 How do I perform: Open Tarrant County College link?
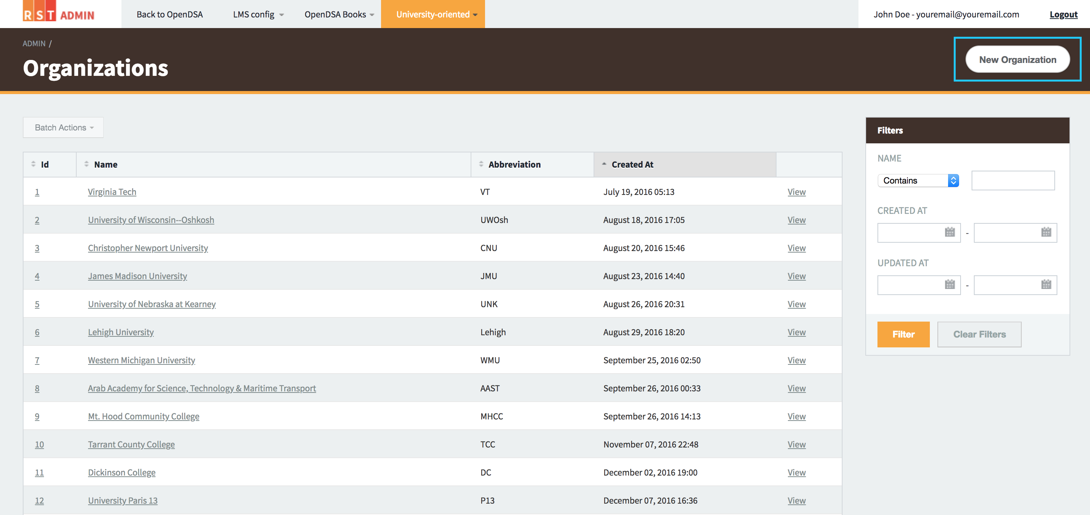point(131,444)
